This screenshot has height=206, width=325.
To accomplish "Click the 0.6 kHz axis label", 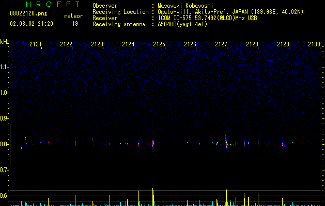I will [x=4, y=196].
